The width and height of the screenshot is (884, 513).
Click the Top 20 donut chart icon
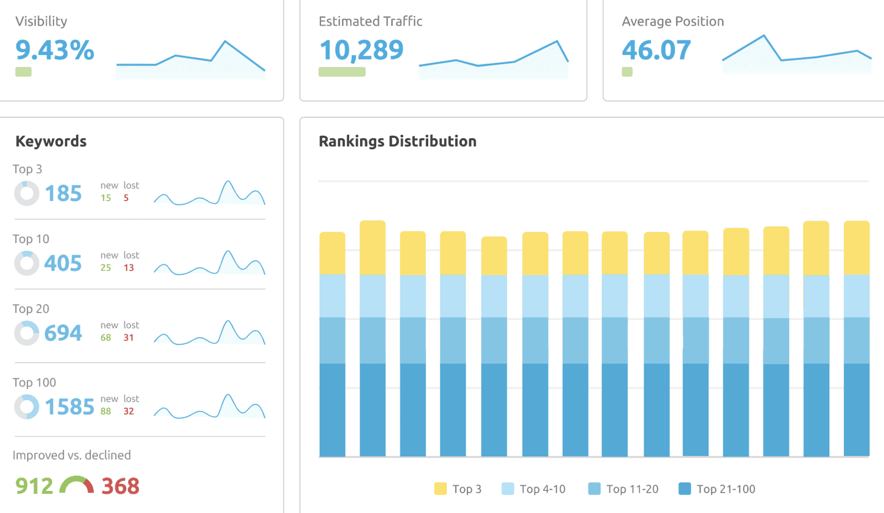[x=27, y=333]
